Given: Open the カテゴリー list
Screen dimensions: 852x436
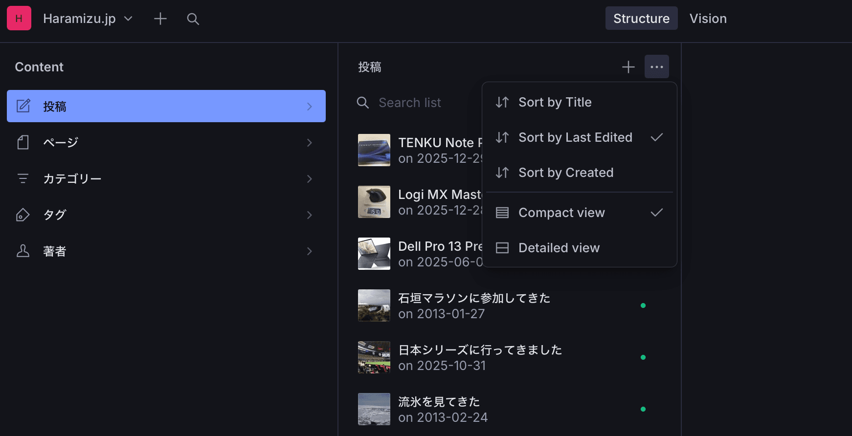Looking at the screenshot, I should (x=166, y=179).
